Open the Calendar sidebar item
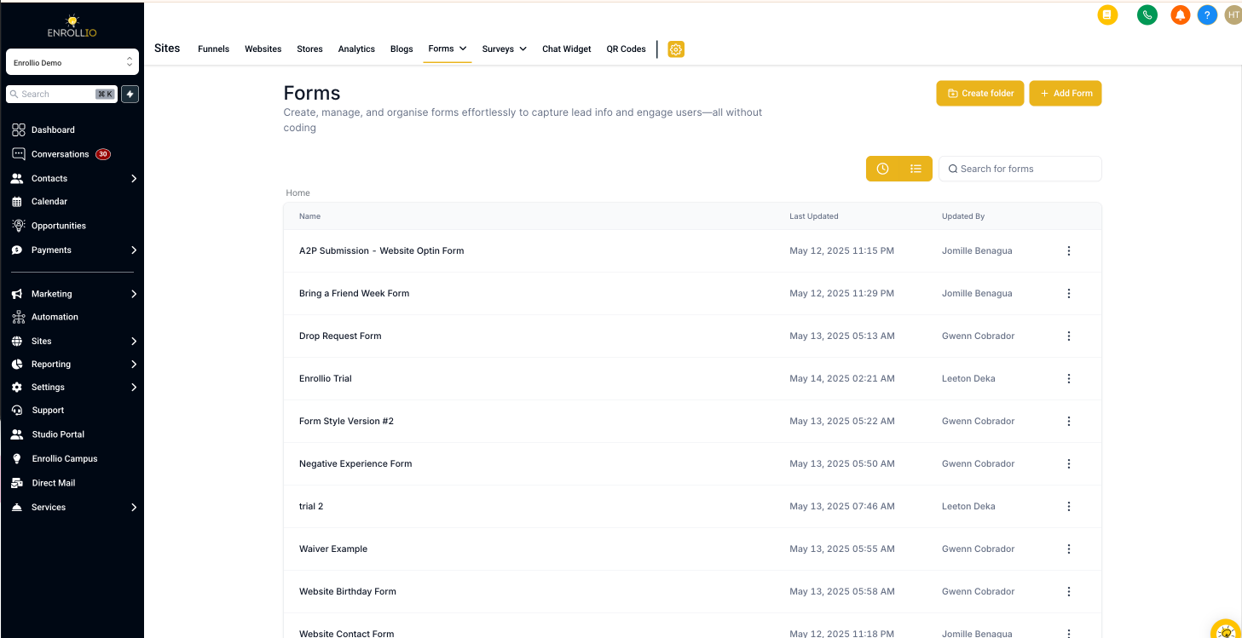The image size is (1242, 638). pyautogui.click(x=49, y=202)
